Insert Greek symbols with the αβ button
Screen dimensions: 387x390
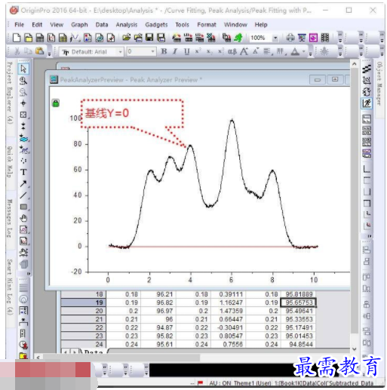pos(232,51)
